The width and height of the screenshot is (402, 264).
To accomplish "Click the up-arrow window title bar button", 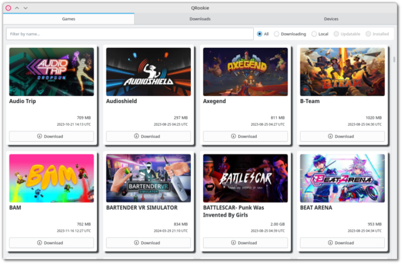I will [17, 8].
